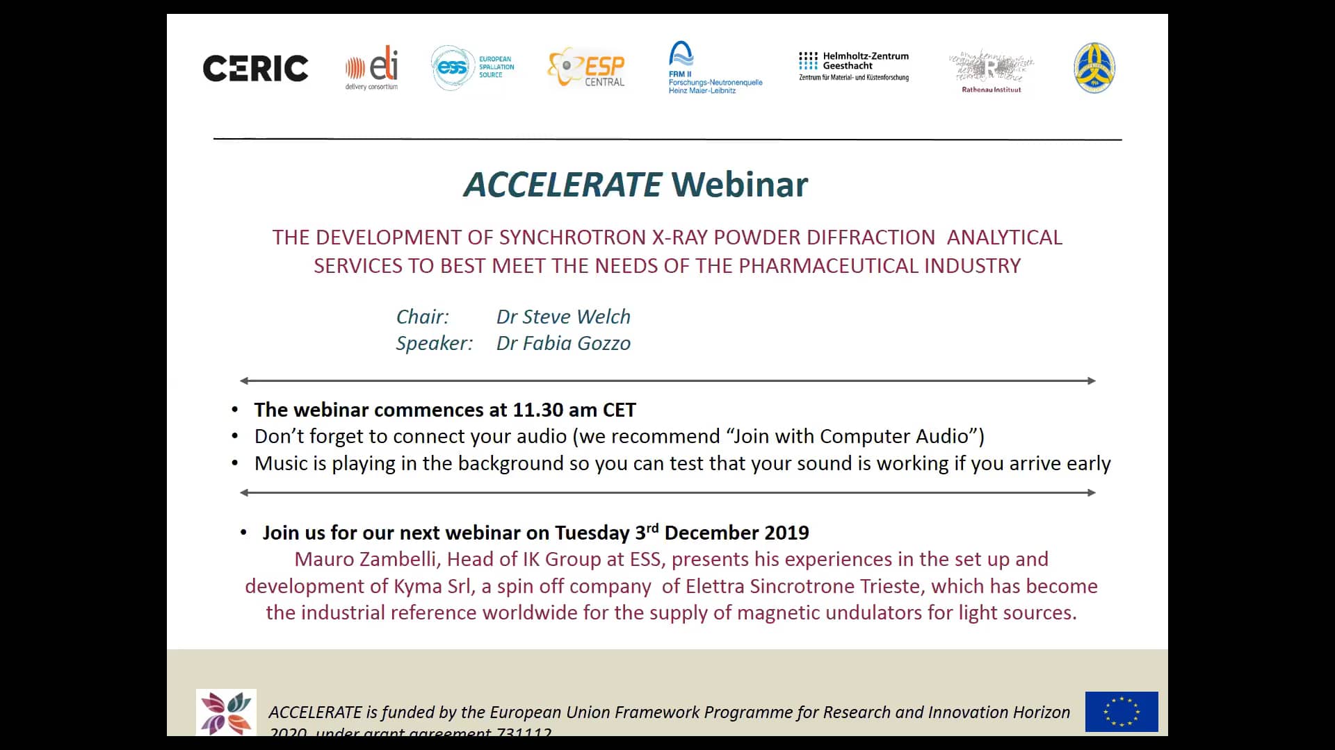The image size is (1335, 750).
Task: Click the line mentioning Kyma Srl spin off
Action: (x=671, y=586)
